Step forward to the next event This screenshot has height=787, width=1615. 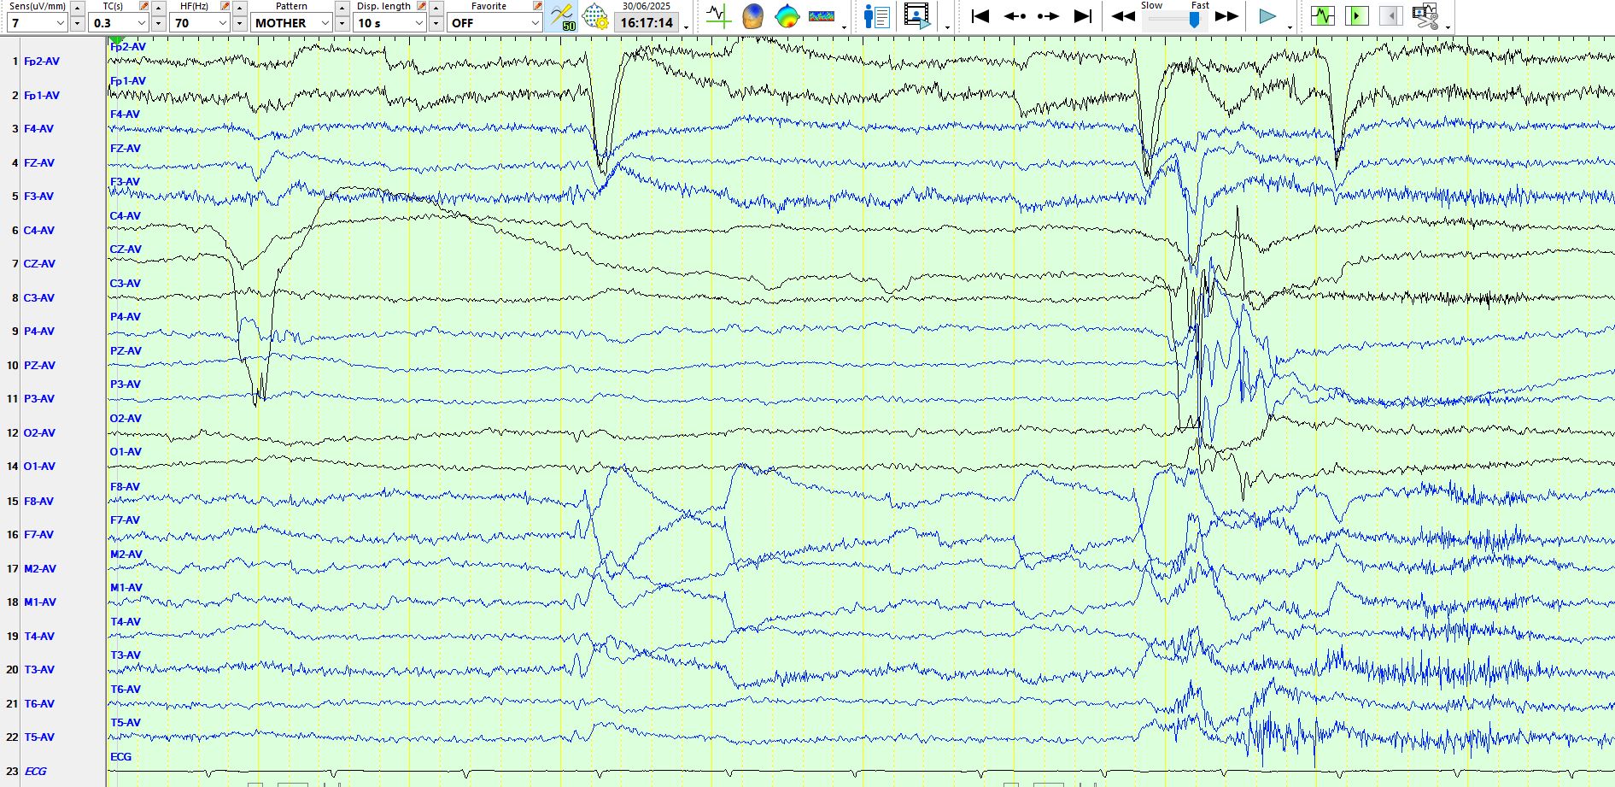1048,16
